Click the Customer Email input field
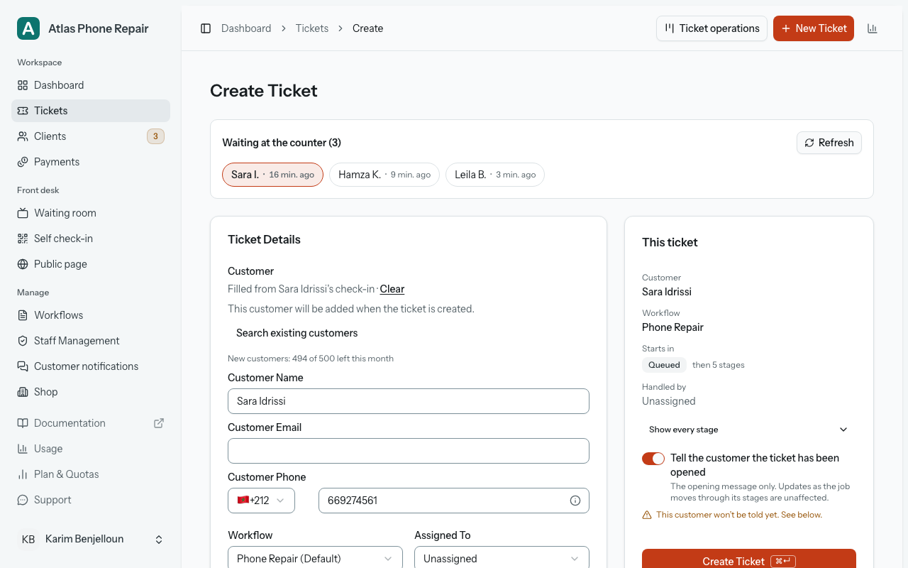The height and width of the screenshot is (568, 908). (x=409, y=451)
